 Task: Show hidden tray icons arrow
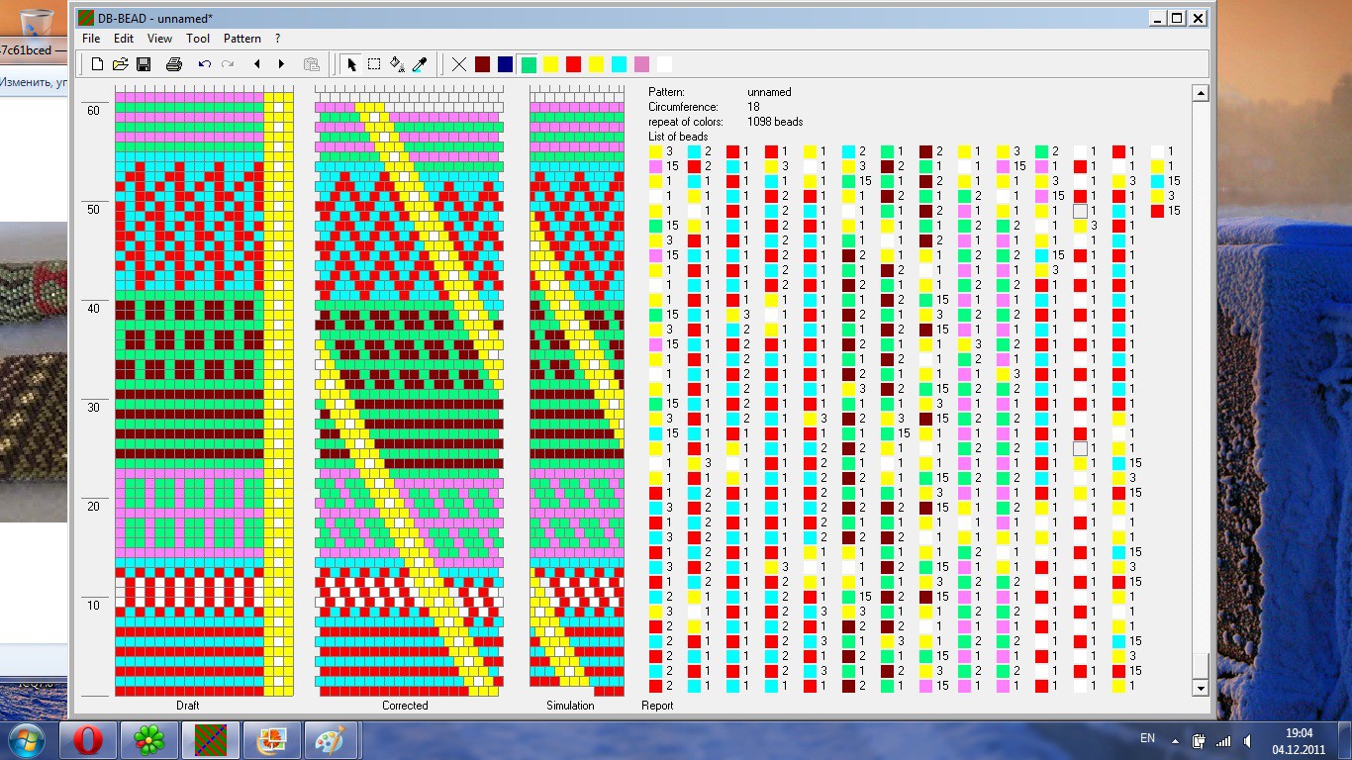pos(1174,739)
